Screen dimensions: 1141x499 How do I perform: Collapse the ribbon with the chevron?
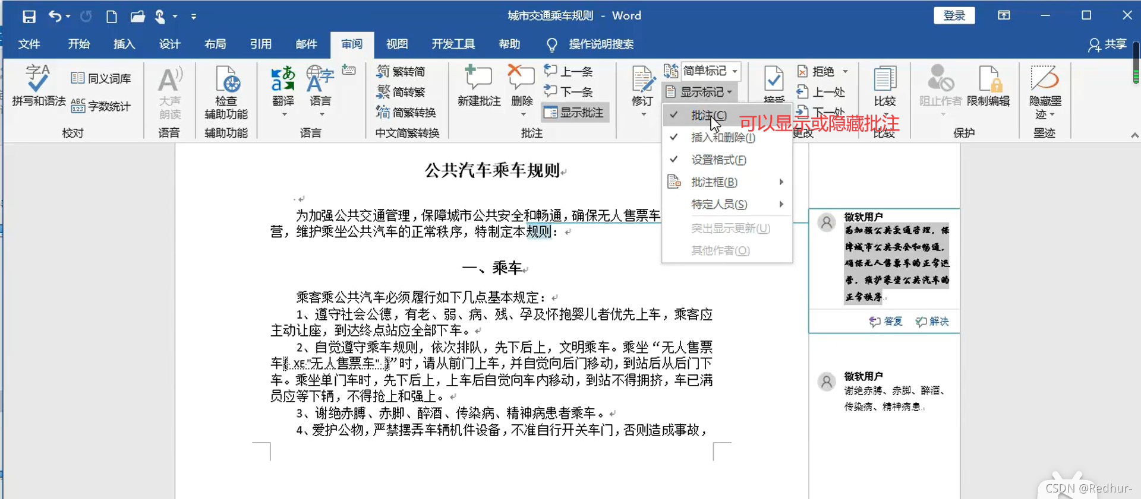tap(1134, 135)
